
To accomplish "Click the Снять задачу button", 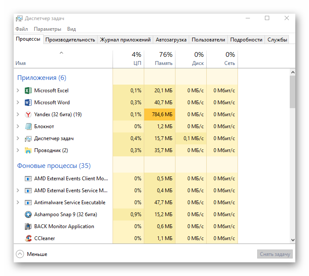I will [275, 254].
